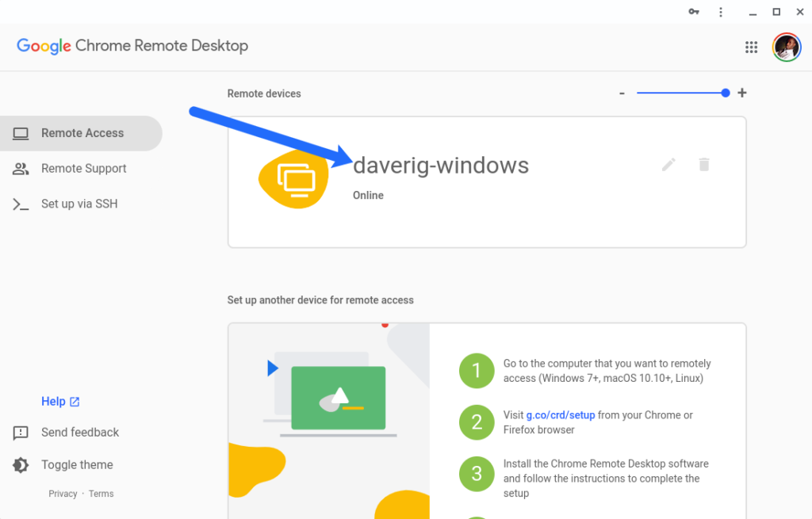Close the Chrome Remote Desktop window
The image size is (812, 519).
point(799,12)
